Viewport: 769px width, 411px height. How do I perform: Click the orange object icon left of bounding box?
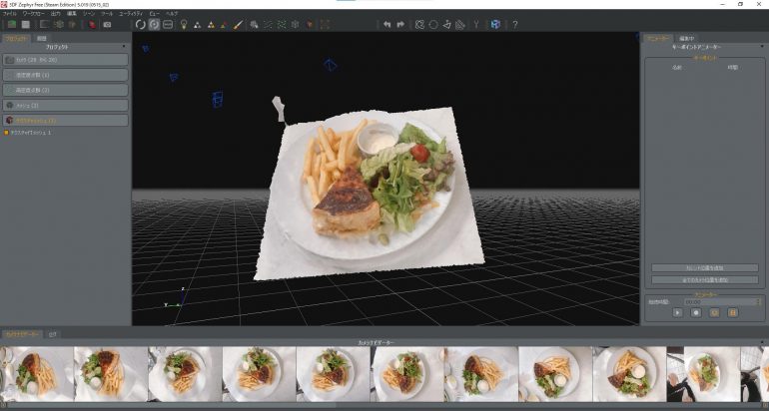(x=310, y=25)
